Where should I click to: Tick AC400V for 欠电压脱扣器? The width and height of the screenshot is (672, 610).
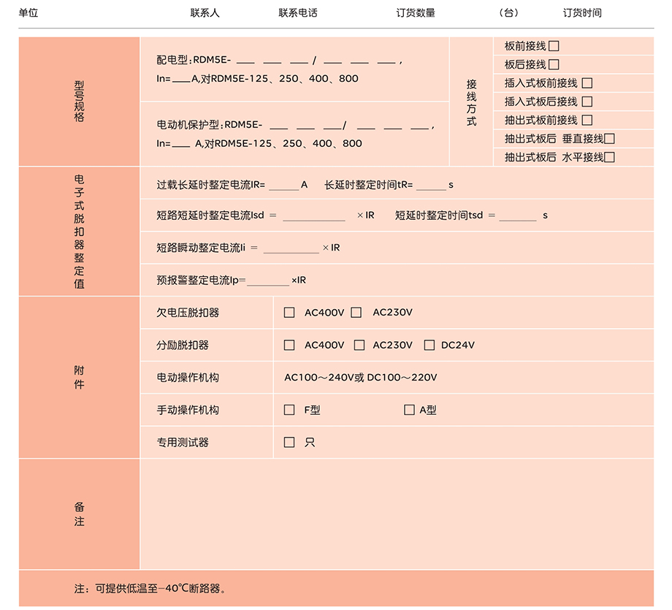(289, 313)
